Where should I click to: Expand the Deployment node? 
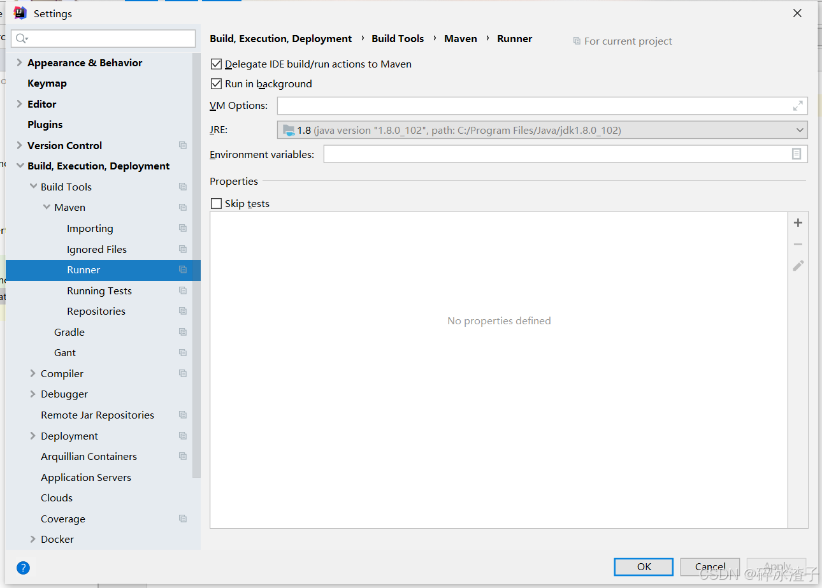pyautogui.click(x=33, y=436)
